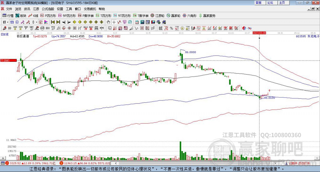Viewport: 320px width, 172px height.
Task: Open the calendar toolbar icon
Action: (x=137, y=22)
